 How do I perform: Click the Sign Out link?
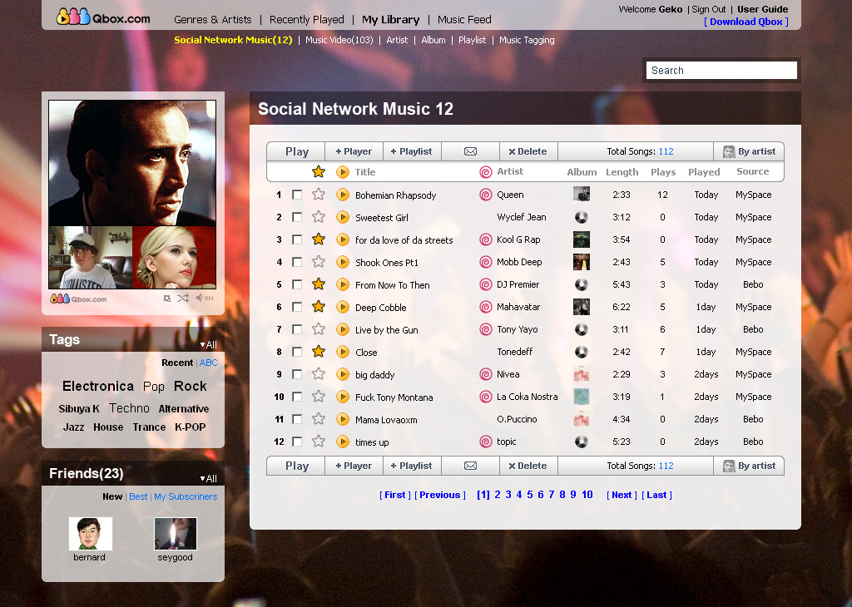click(709, 9)
